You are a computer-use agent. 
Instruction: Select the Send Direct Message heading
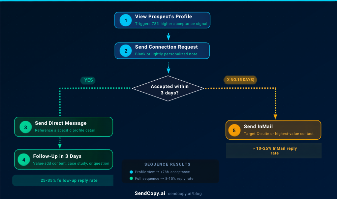tap(61, 123)
